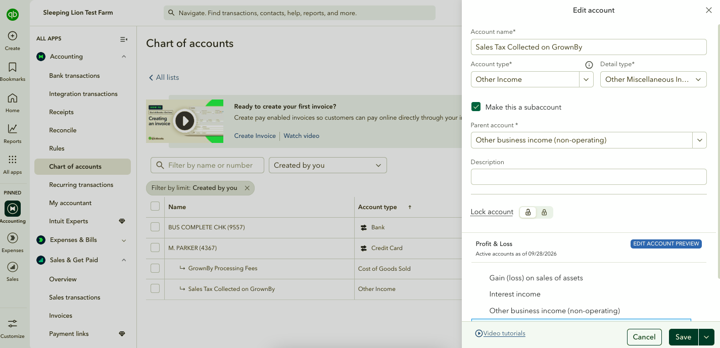Open the Save button arrow menu
This screenshot has height=348, width=720.
point(706,337)
